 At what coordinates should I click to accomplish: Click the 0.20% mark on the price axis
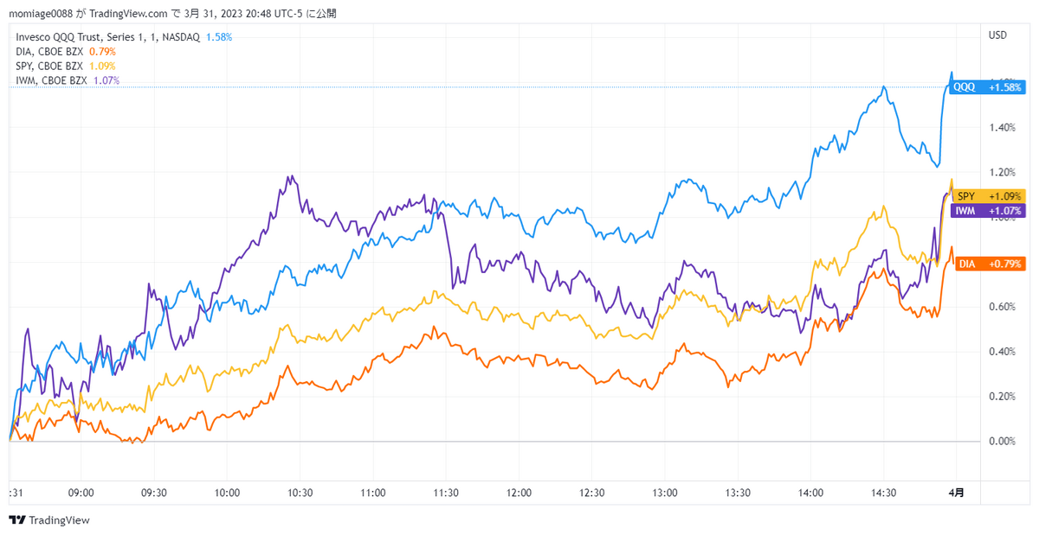(x=1002, y=397)
